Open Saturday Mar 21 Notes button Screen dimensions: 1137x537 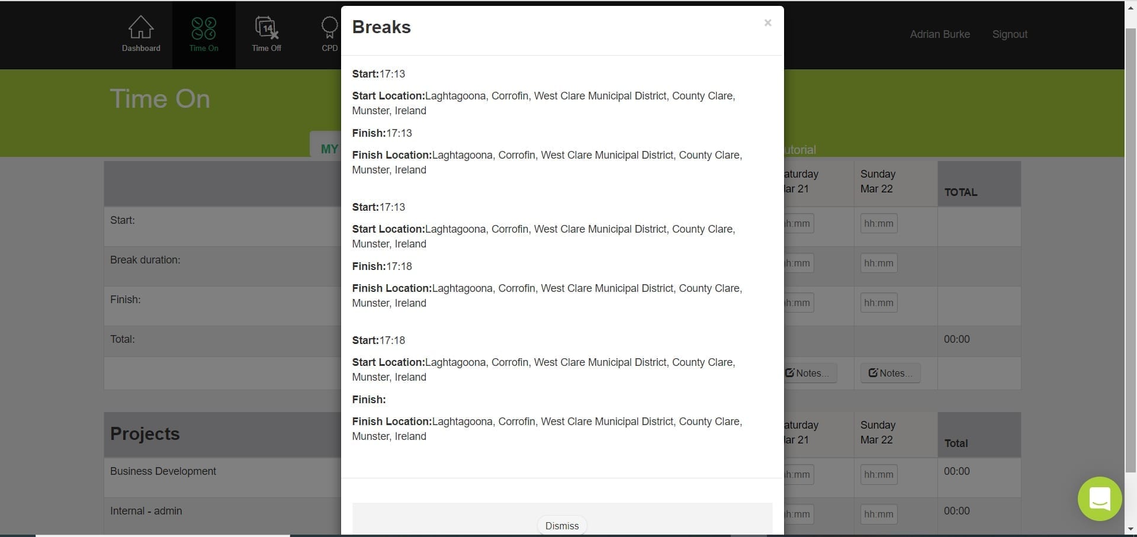(x=810, y=373)
